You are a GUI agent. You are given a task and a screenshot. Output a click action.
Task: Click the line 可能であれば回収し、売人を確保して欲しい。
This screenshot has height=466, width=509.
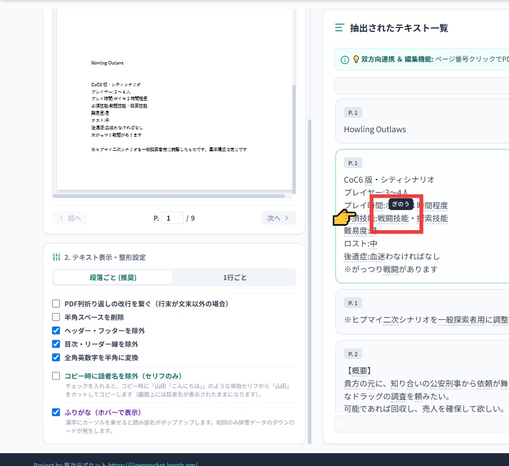point(424,408)
